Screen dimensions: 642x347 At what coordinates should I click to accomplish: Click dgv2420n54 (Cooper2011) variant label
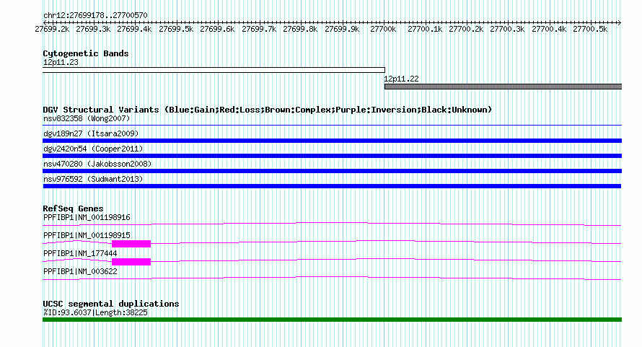coord(93,149)
